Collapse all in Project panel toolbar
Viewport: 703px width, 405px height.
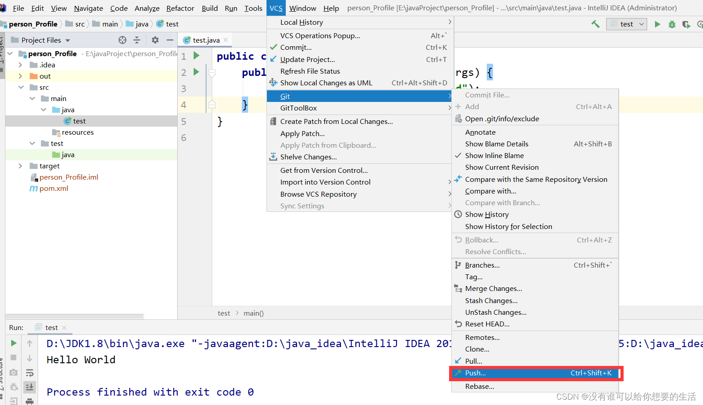point(137,40)
